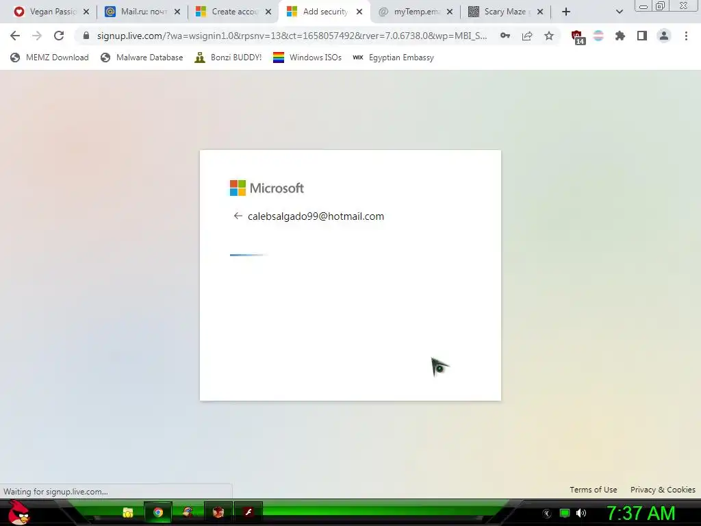This screenshot has height=526, width=701.
Task: View site security lock icon
Action: (x=86, y=36)
